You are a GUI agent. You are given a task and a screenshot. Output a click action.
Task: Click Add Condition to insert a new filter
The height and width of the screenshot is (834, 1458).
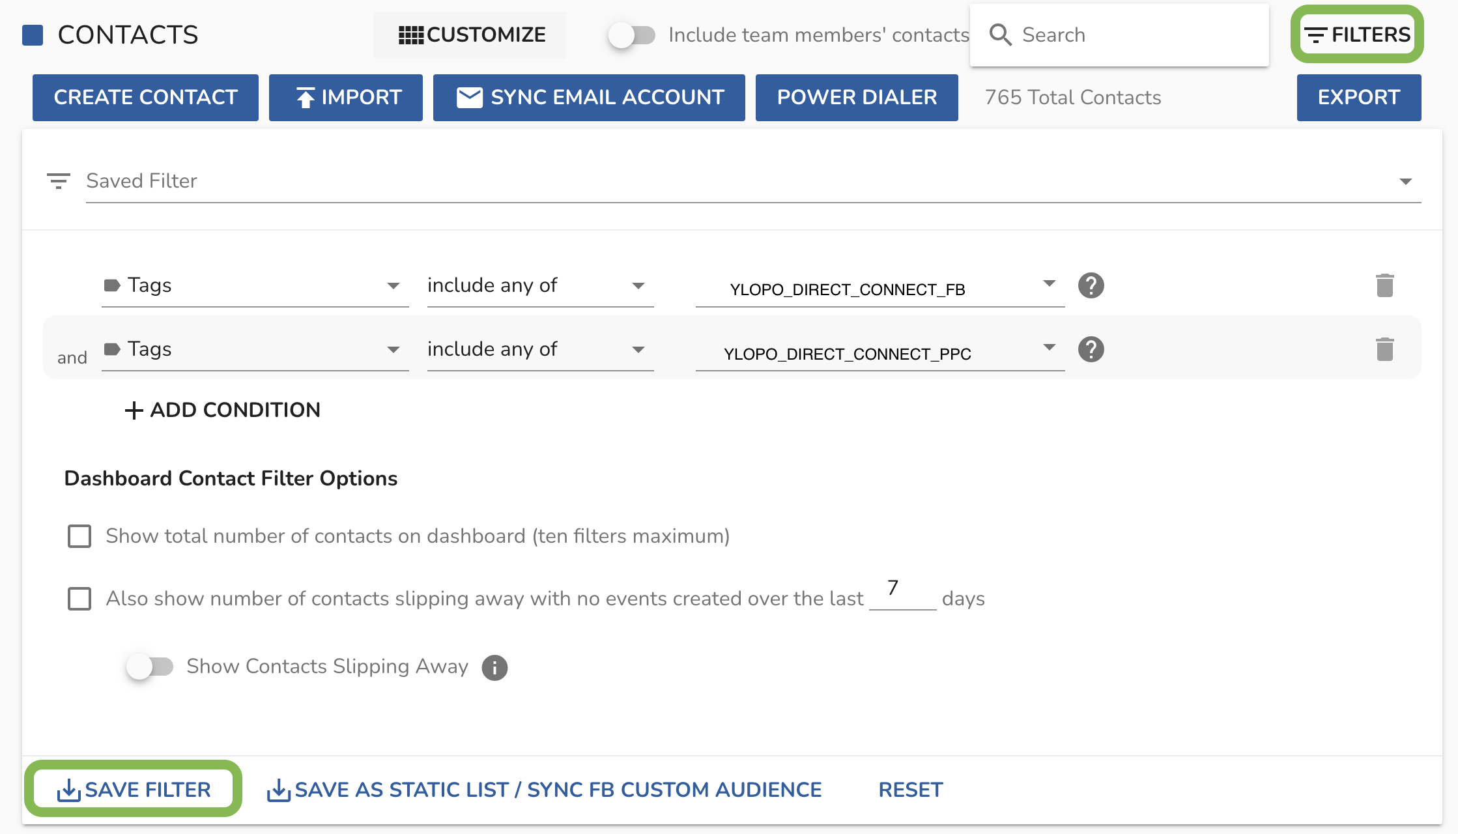[x=222, y=410]
